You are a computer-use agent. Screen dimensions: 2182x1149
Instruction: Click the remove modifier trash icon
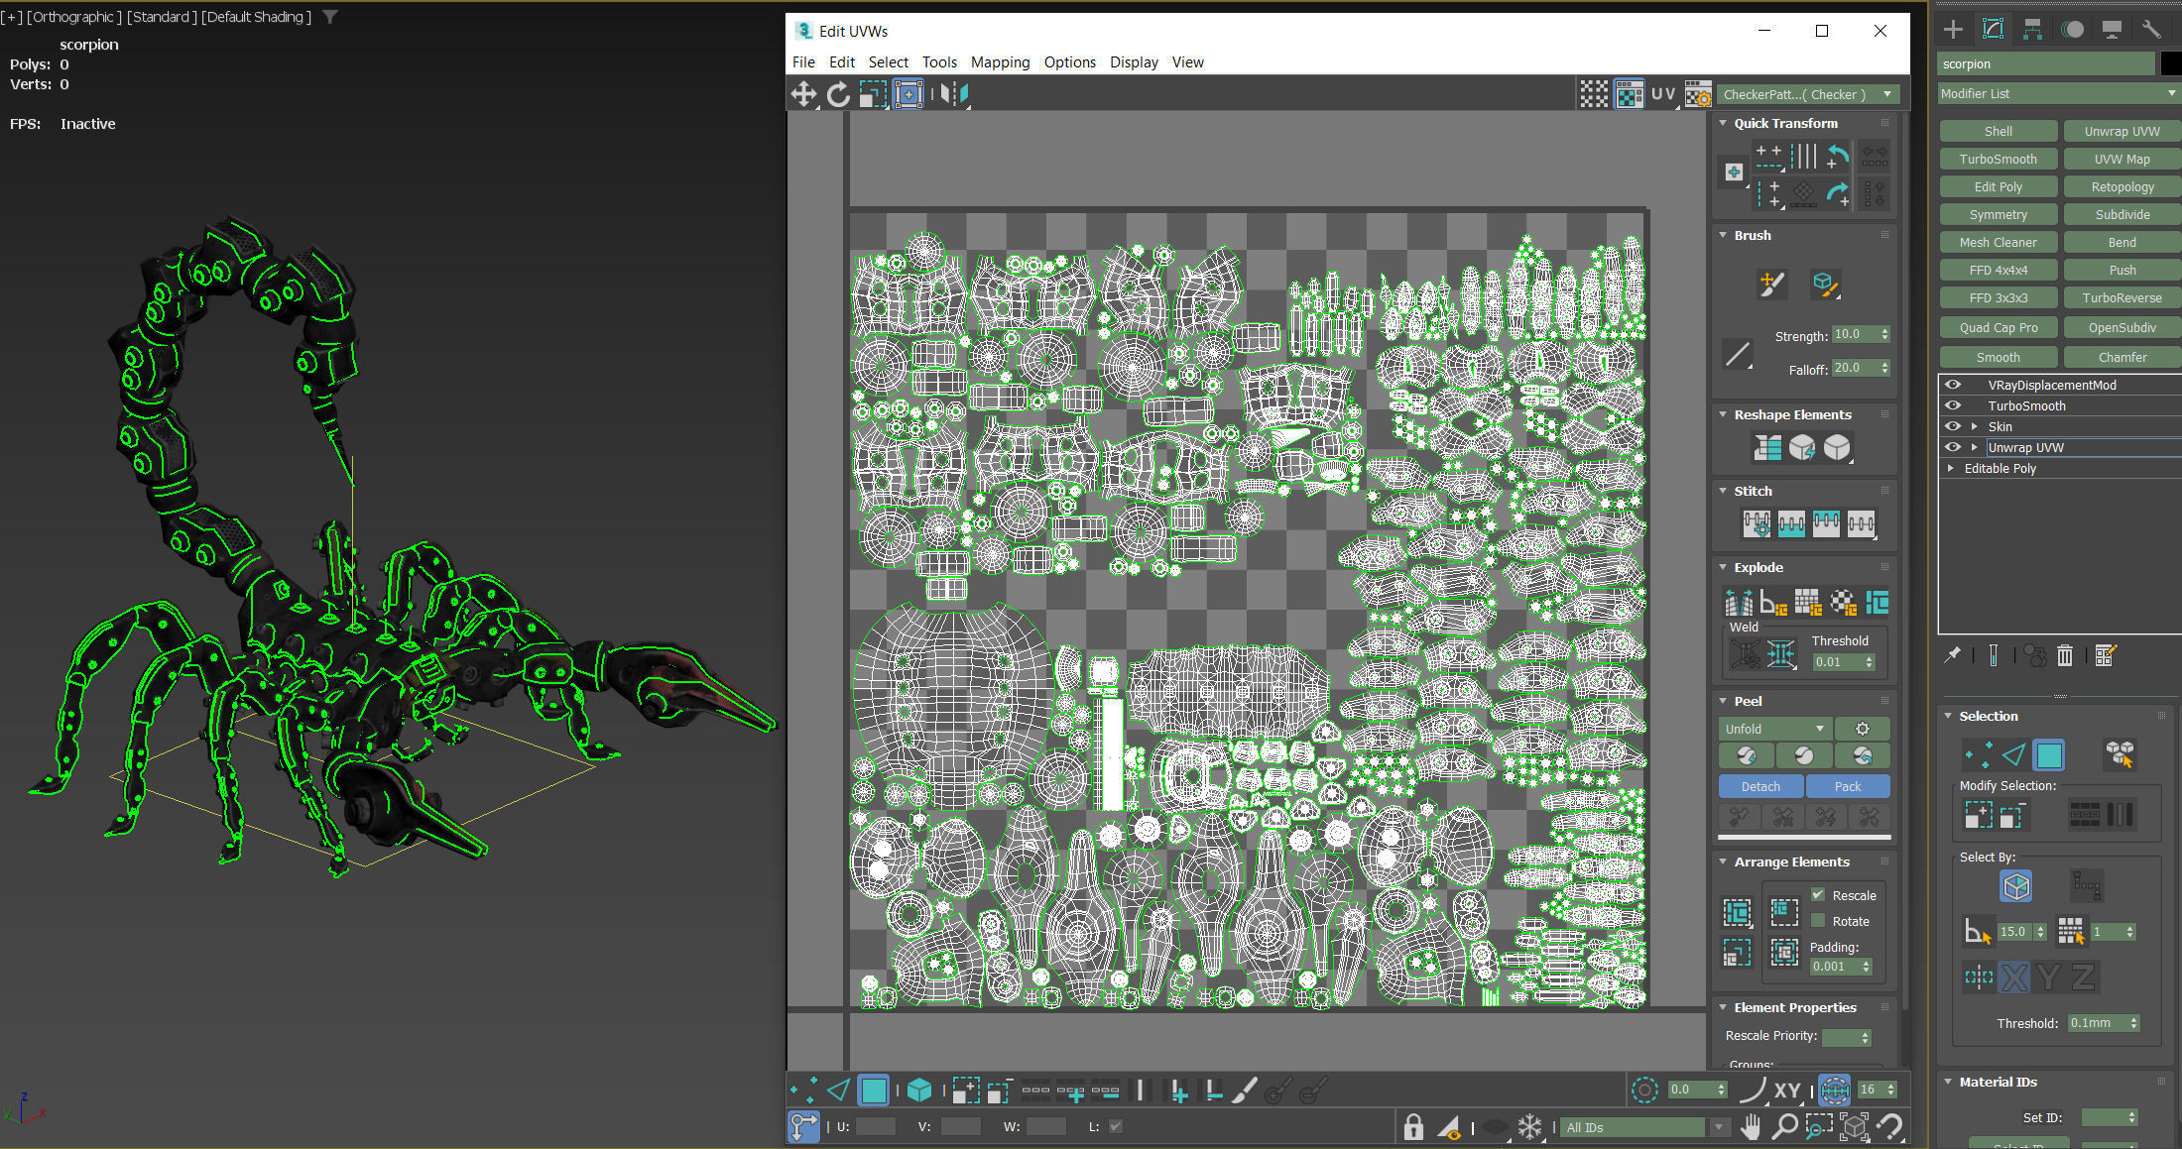click(2065, 655)
